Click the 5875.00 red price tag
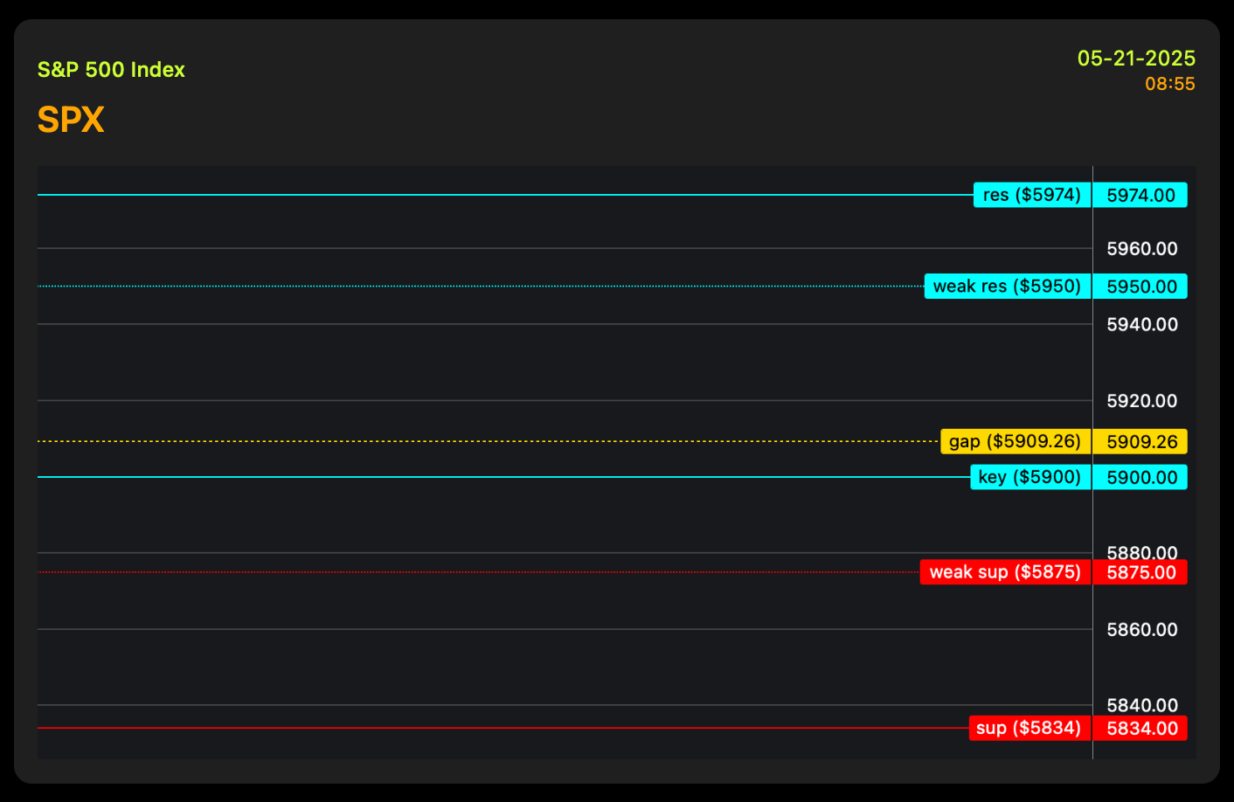This screenshot has width=1234, height=802. tap(1140, 572)
